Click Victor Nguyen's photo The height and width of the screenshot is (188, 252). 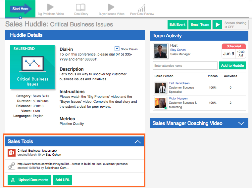click(161, 103)
